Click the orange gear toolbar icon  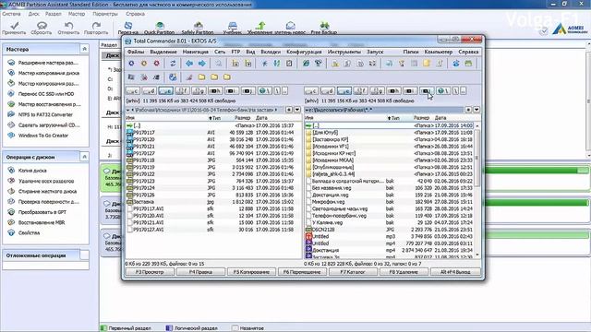(x=144, y=64)
